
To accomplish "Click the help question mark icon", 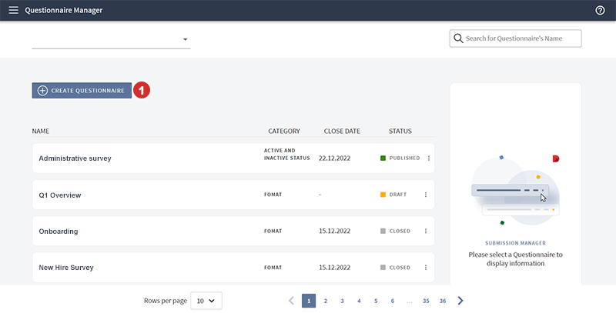I will [600, 11].
